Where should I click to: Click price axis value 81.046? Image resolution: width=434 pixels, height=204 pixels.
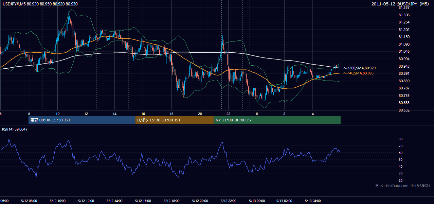click(404, 51)
